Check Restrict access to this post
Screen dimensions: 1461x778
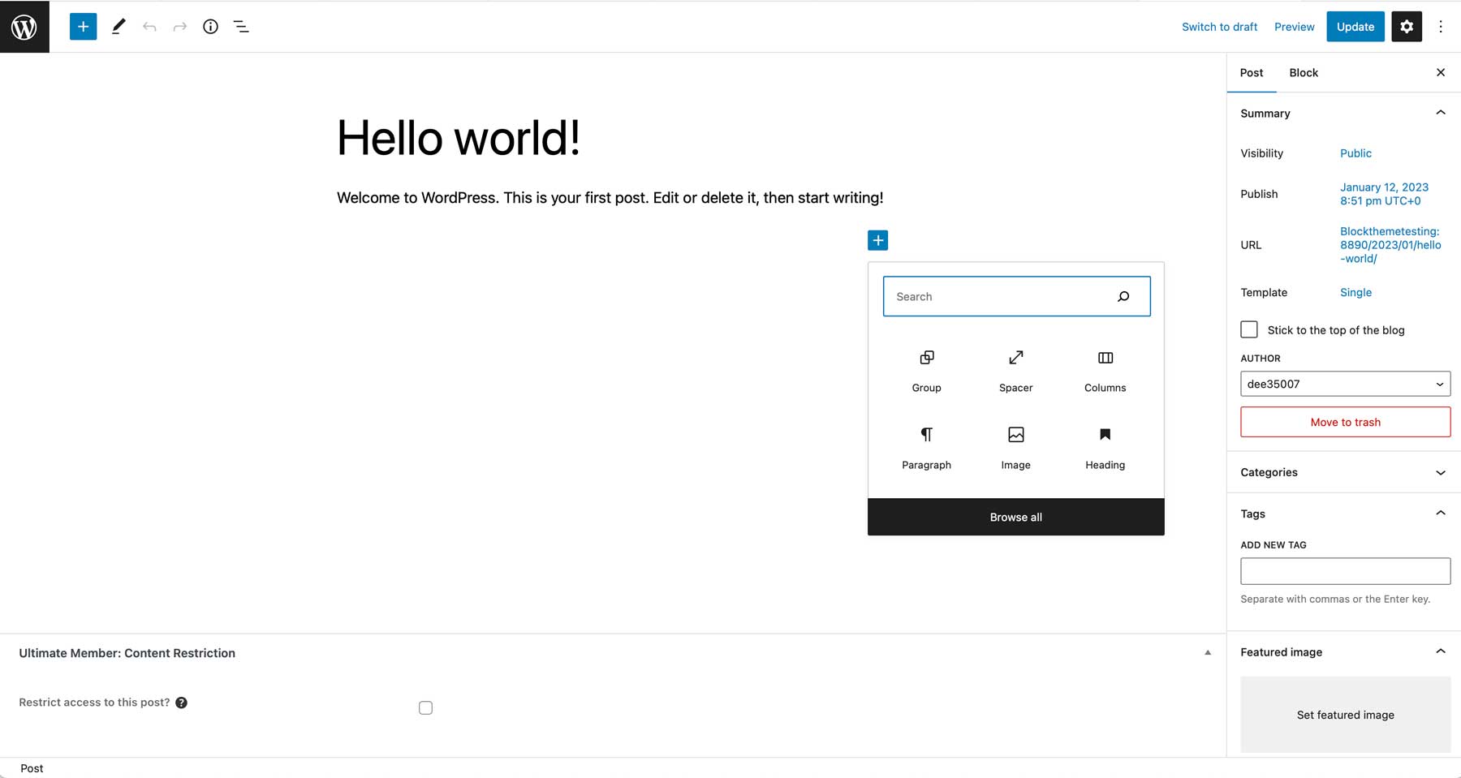(x=425, y=707)
